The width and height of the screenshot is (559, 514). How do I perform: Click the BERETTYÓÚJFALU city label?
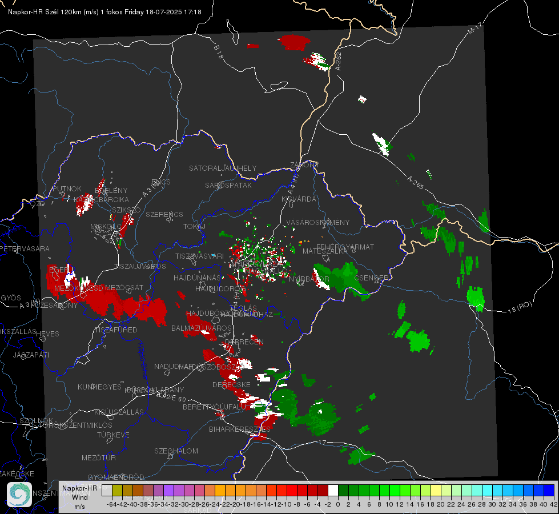[214, 407]
